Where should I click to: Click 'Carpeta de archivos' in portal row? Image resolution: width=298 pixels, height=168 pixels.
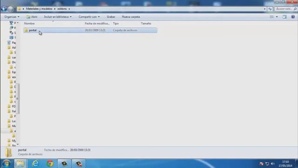125,30
